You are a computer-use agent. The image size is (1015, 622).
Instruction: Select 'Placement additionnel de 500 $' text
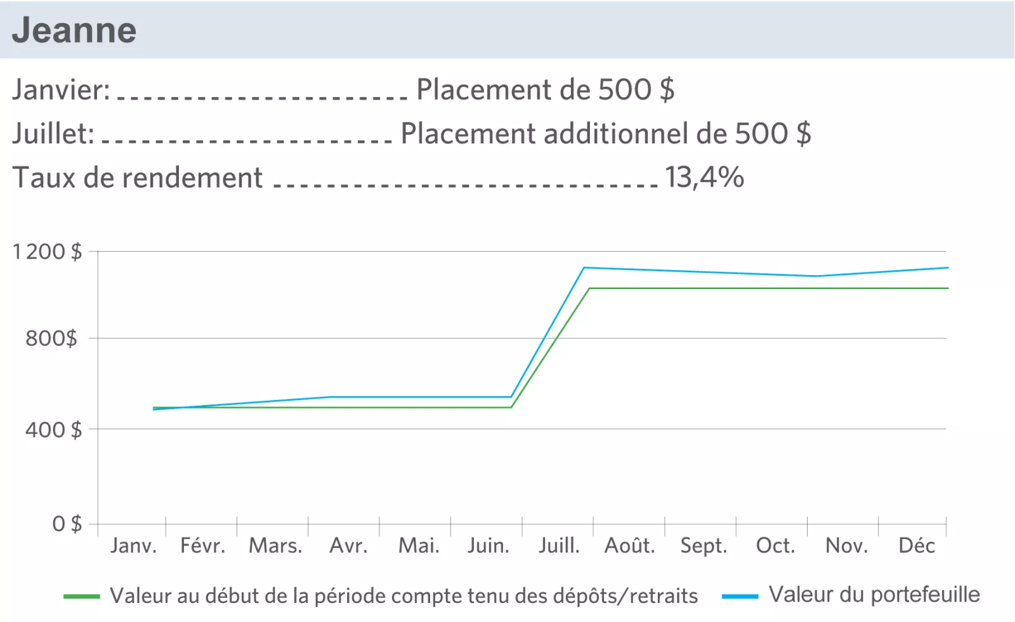pyautogui.click(x=606, y=134)
